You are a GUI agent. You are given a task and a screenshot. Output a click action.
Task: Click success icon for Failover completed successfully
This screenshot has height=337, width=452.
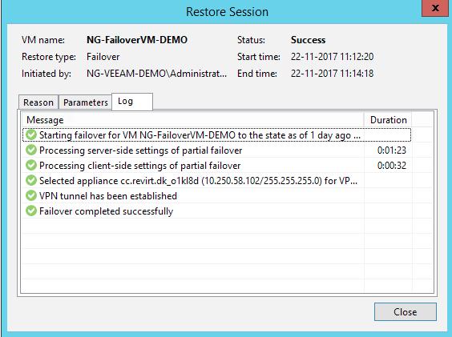tap(30, 211)
